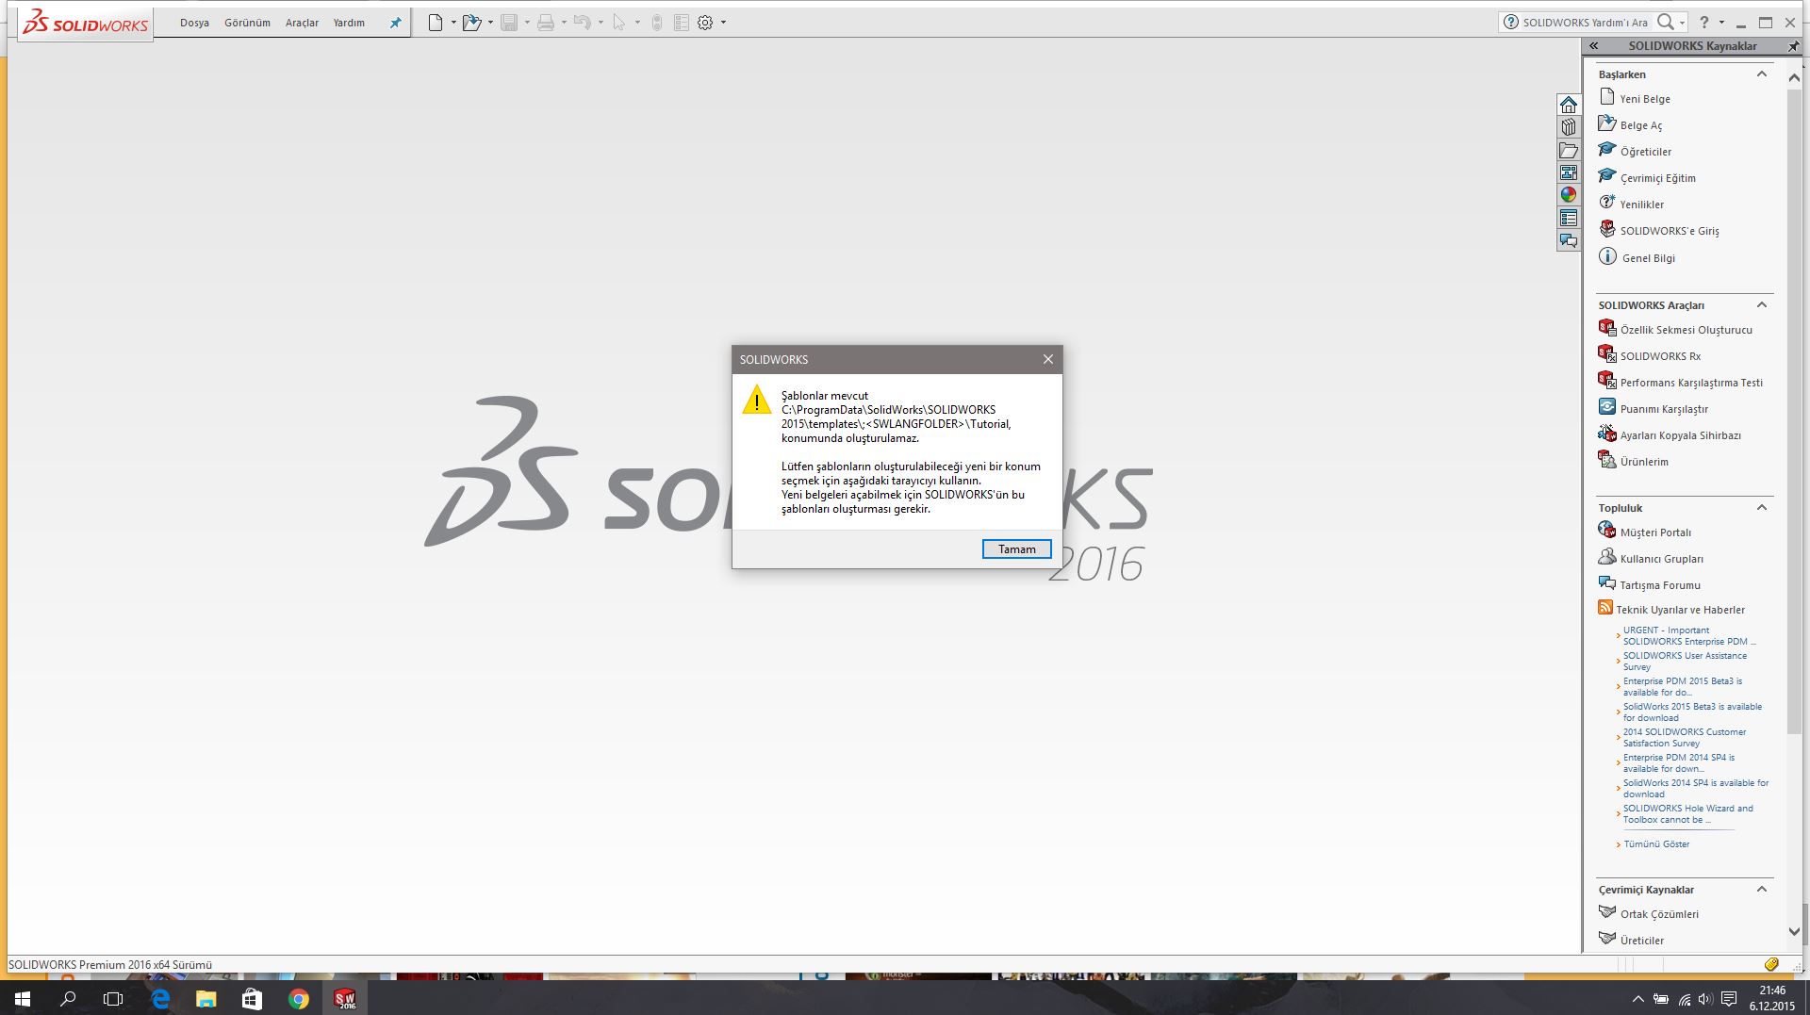Click the Müşteri Portalı icon
1810x1015 pixels.
[1607, 530]
